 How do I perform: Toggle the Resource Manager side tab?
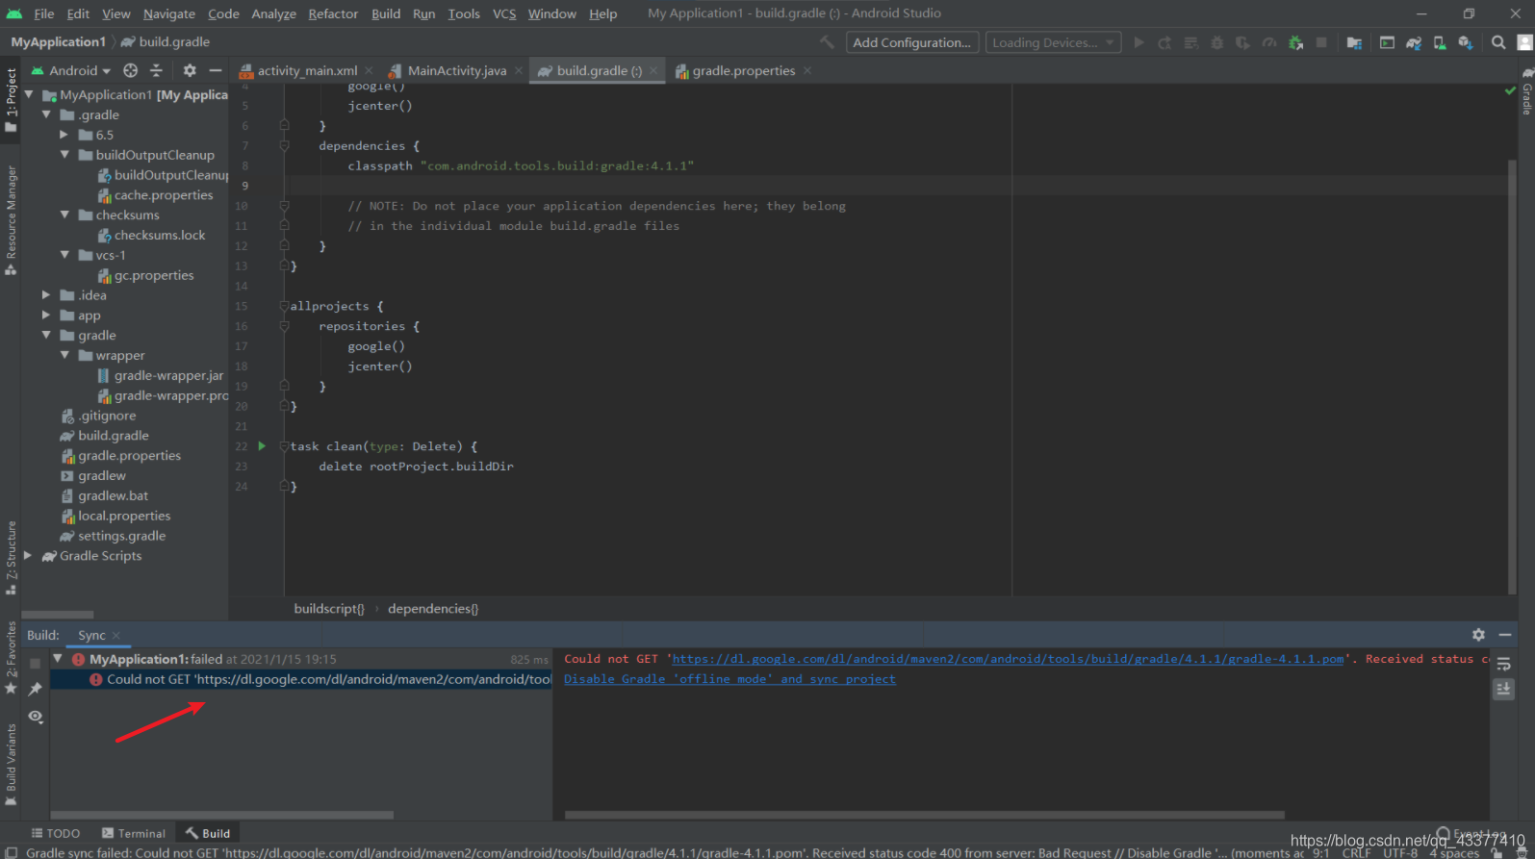[11, 220]
